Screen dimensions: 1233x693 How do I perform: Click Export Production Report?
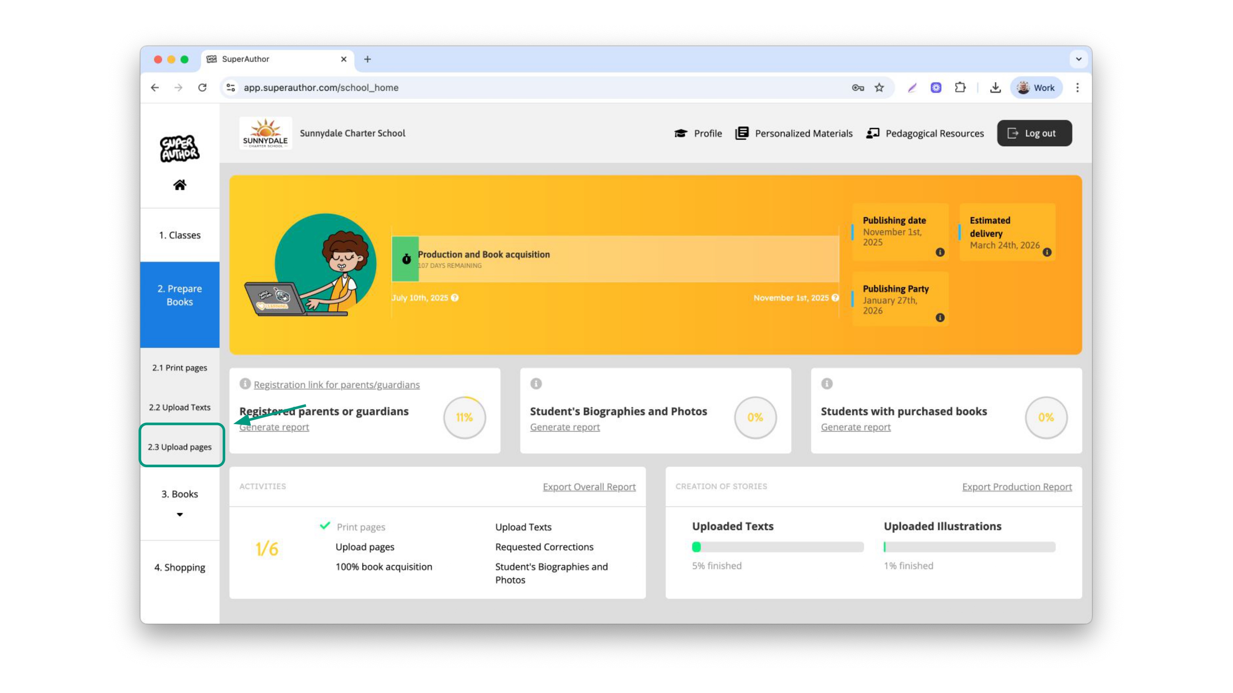click(x=1017, y=487)
